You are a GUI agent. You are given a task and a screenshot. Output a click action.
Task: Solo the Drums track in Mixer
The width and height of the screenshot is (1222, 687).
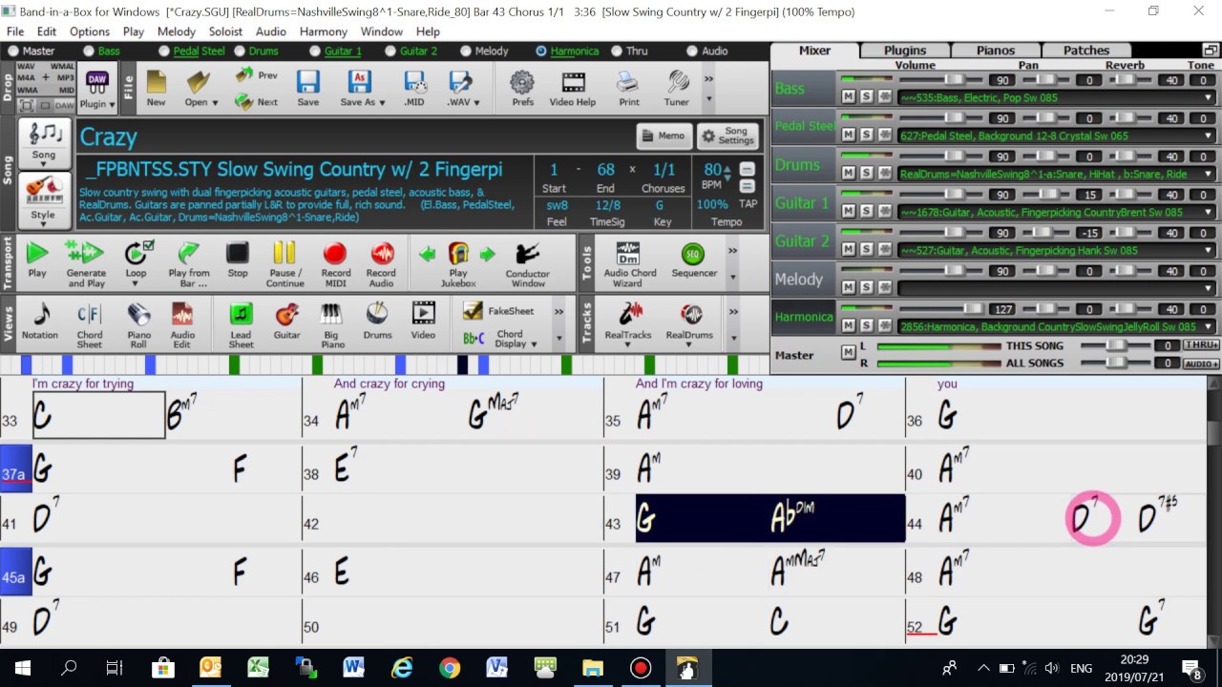867,174
